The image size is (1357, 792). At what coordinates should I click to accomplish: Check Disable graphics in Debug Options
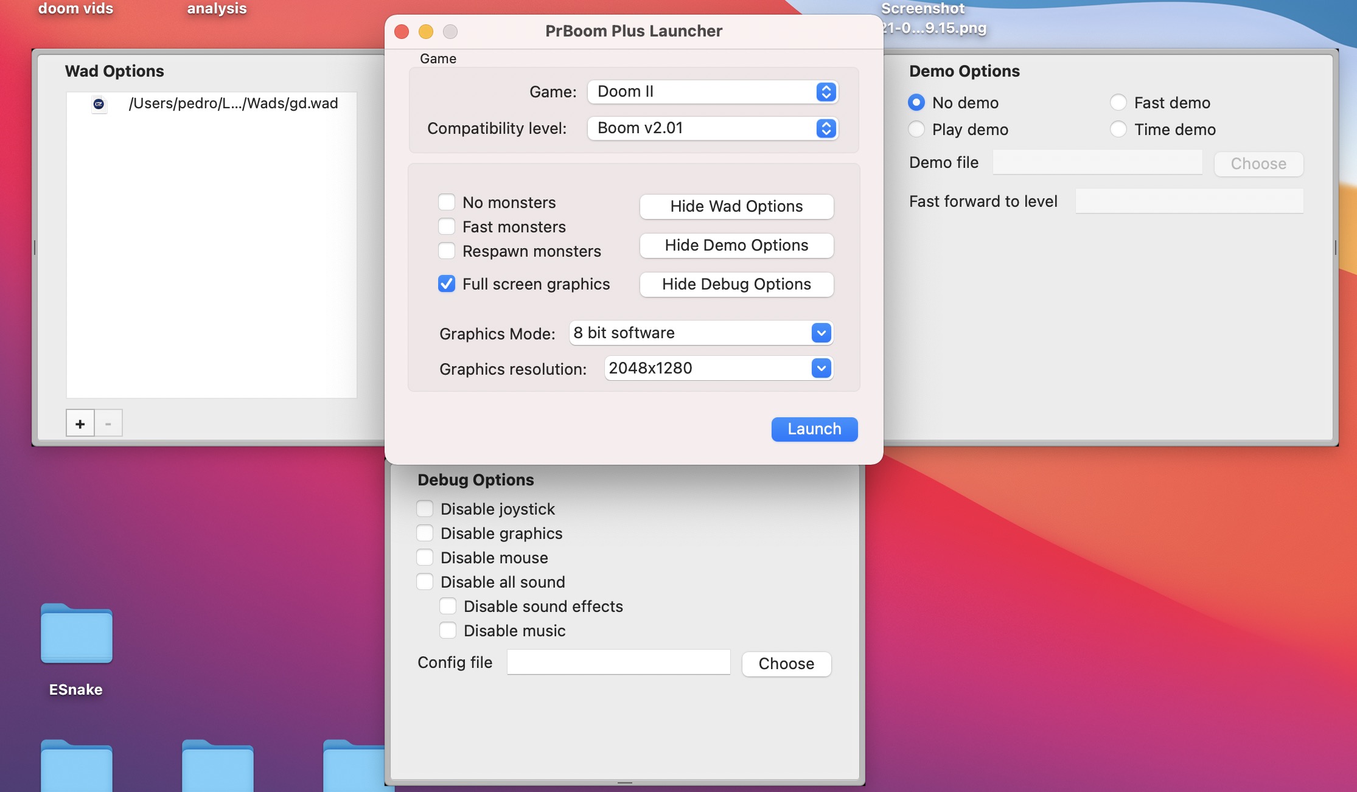coord(425,533)
